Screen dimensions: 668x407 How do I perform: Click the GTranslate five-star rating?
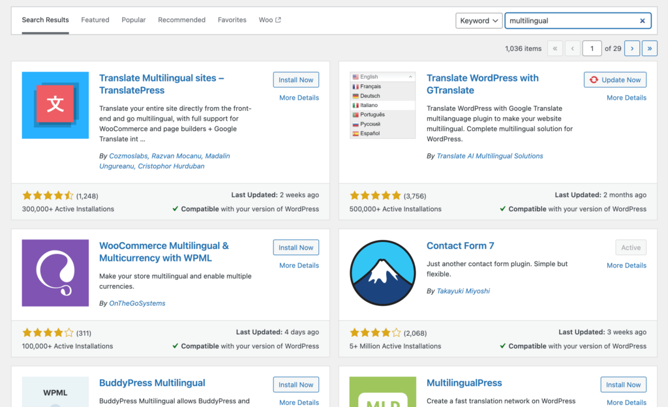pos(375,196)
